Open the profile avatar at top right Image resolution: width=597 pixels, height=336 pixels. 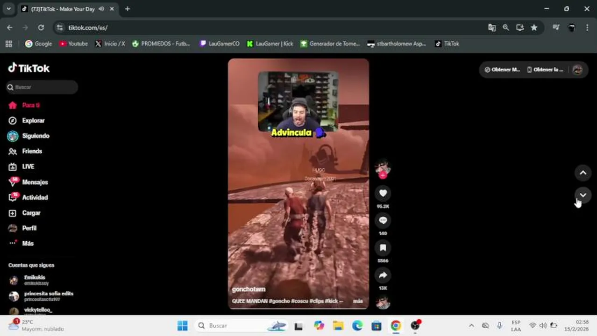click(x=577, y=70)
